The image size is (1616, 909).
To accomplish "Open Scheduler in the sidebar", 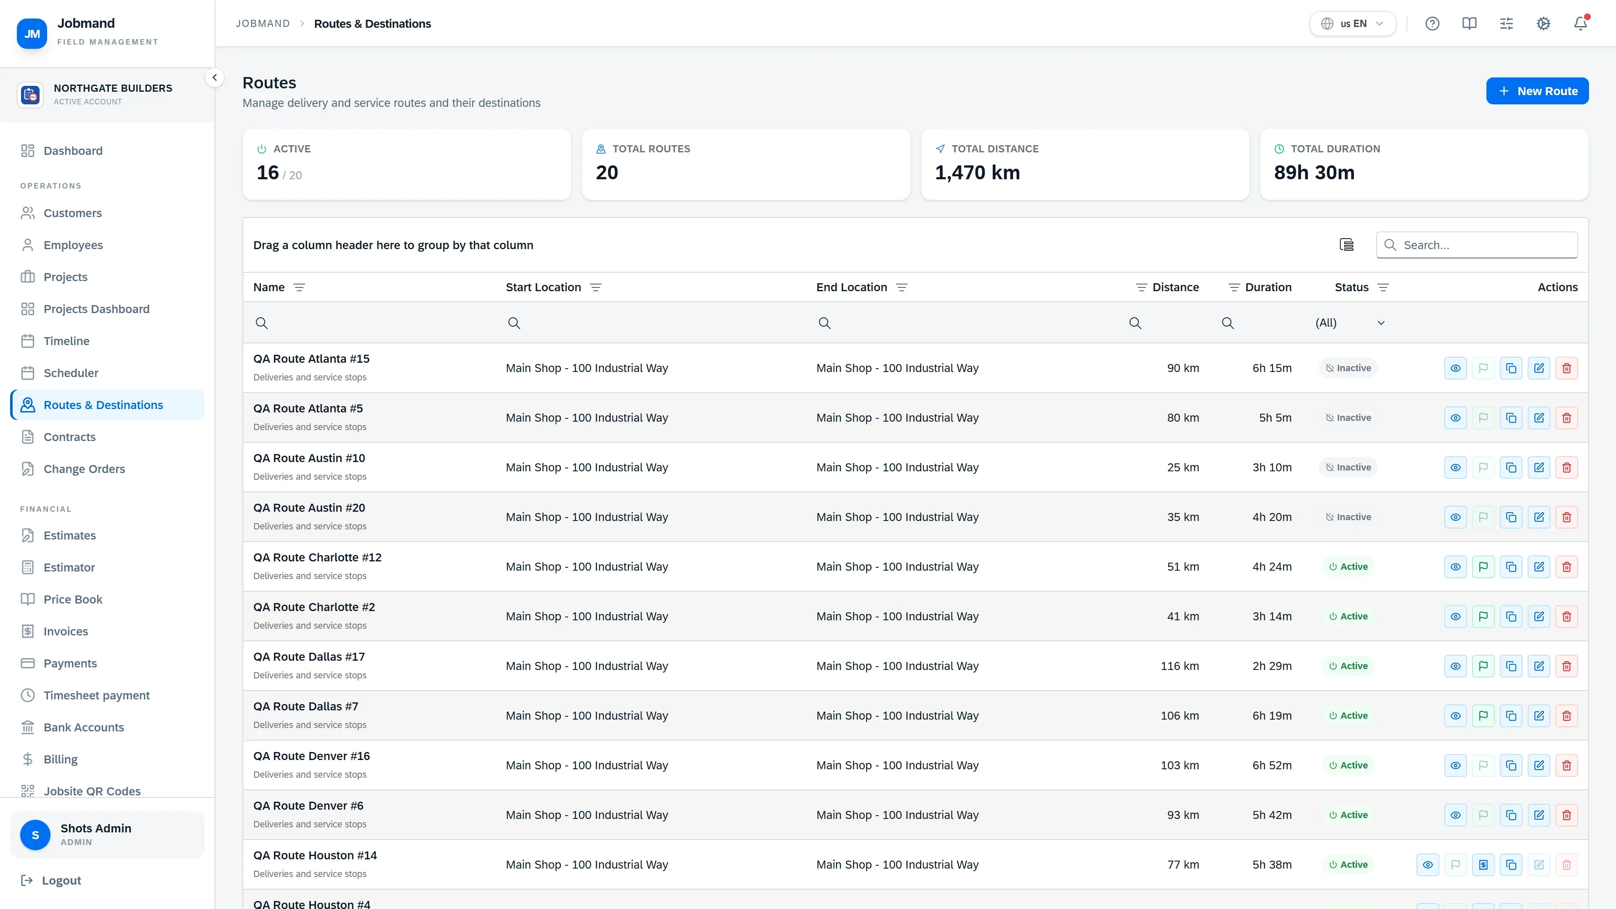I will pos(107,373).
